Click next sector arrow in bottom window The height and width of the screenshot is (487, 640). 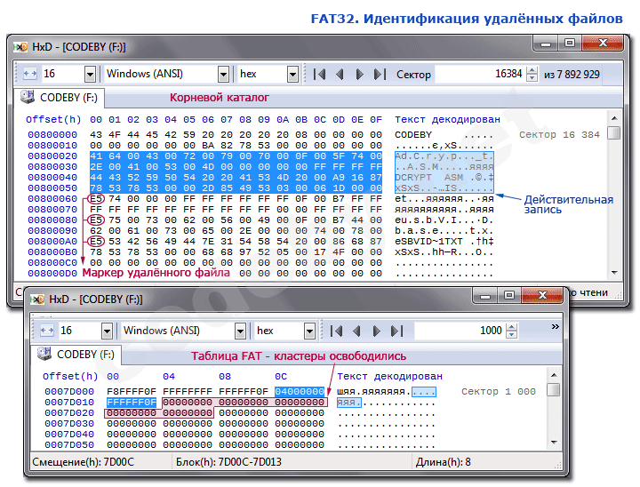(377, 331)
